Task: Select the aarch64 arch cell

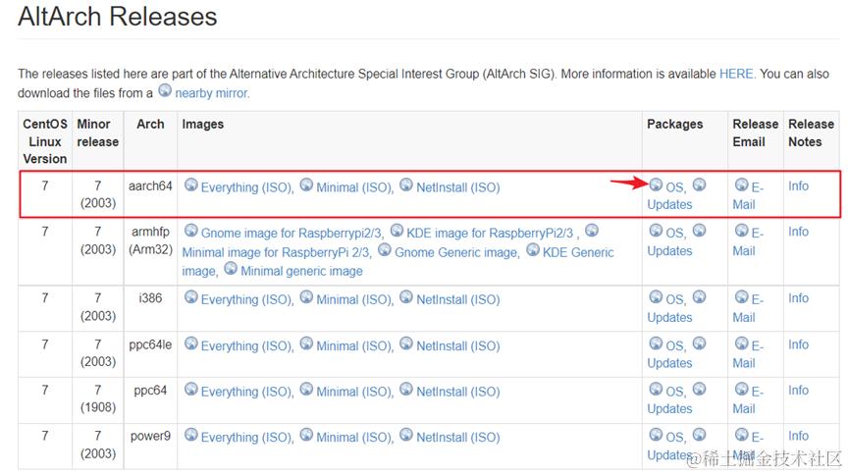Action: click(150, 194)
